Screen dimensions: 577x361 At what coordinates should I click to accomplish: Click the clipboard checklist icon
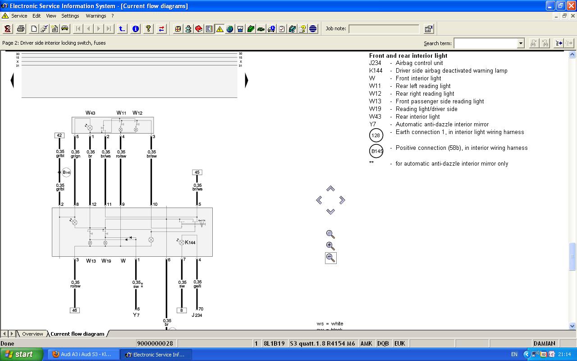pyautogui.click(x=282, y=29)
